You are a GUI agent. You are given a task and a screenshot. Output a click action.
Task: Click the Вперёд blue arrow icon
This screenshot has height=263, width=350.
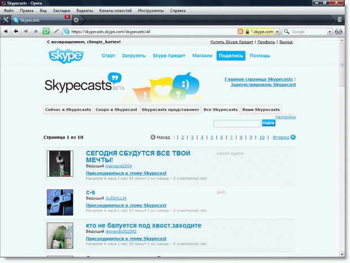click(293, 137)
